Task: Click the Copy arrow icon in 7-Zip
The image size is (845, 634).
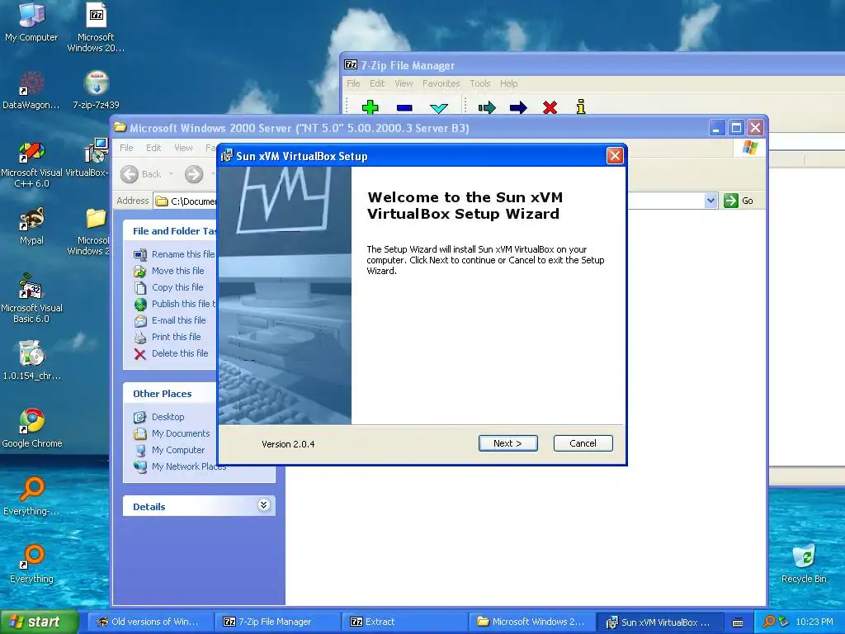Action: (x=487, y=108)
